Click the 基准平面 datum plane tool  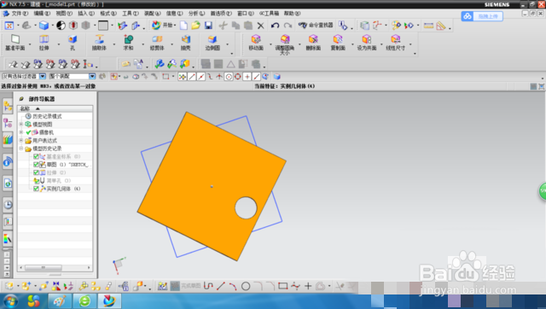click(x=15, y=43)
